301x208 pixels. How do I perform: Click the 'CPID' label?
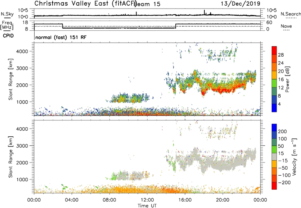[8, 36]
